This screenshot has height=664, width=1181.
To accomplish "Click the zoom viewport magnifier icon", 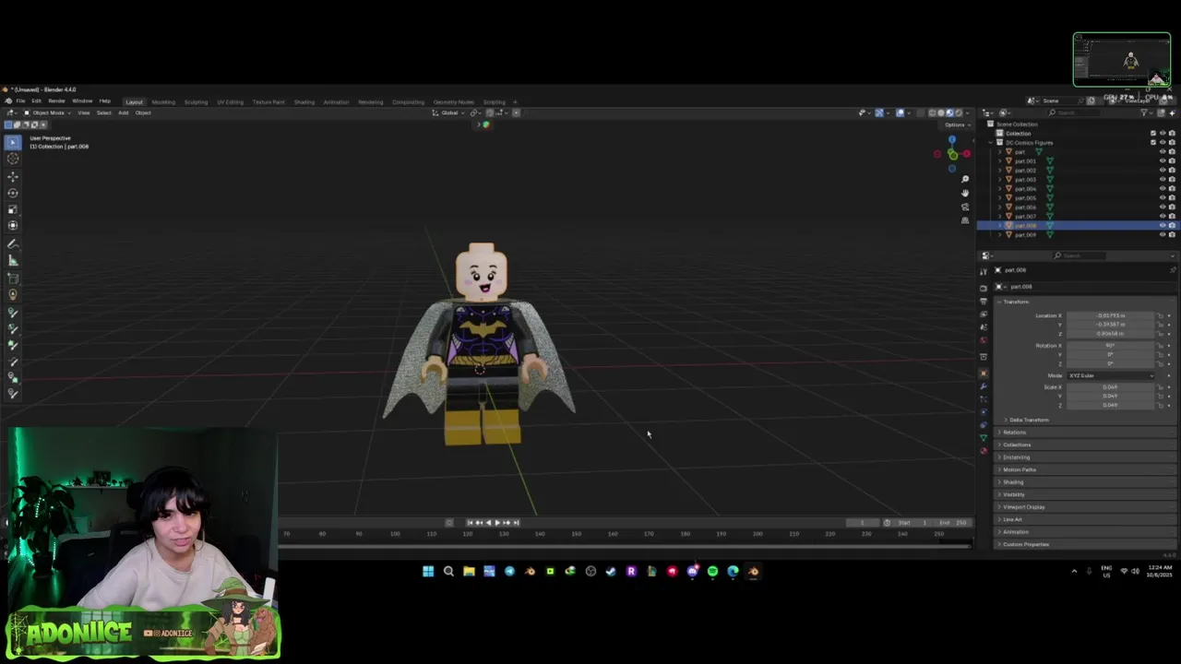I will (965, 179).
